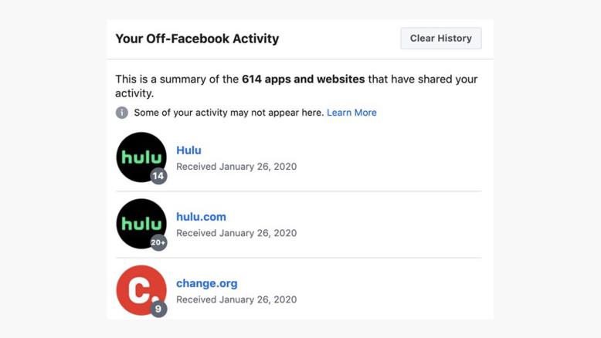Click the received date under hulu.com
This screenshot has width=601, height=338.
coord(236,233)
